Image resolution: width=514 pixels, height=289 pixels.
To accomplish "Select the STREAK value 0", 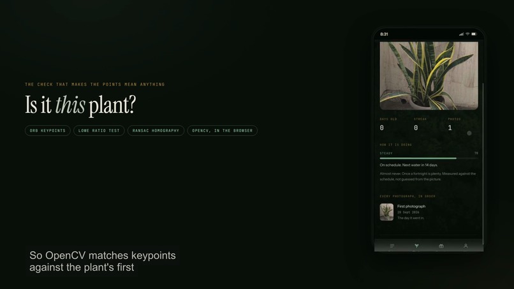I will (x=416, y=128).
